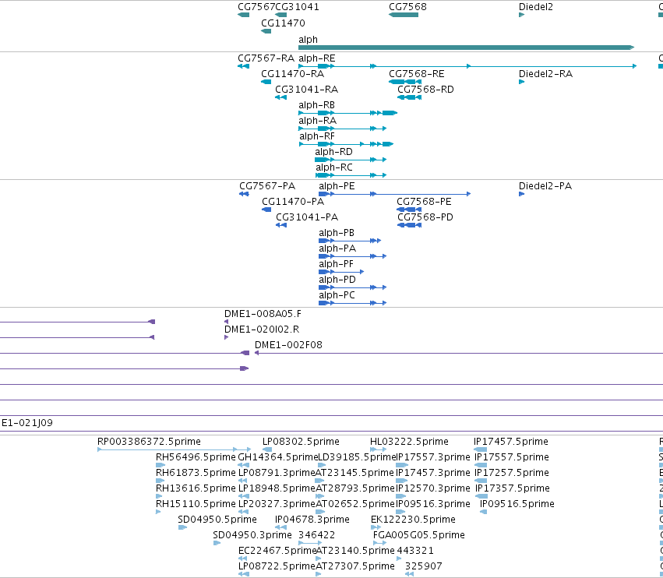
Task: Click the Diedel2 gene label
Action: coord(536,7)
